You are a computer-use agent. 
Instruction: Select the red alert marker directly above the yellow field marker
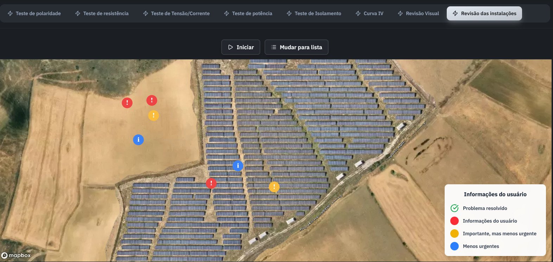point(152,100)
